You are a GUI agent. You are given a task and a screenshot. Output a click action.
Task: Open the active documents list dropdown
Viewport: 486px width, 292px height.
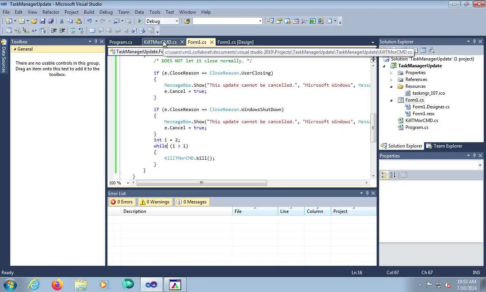tap(373, 42)
